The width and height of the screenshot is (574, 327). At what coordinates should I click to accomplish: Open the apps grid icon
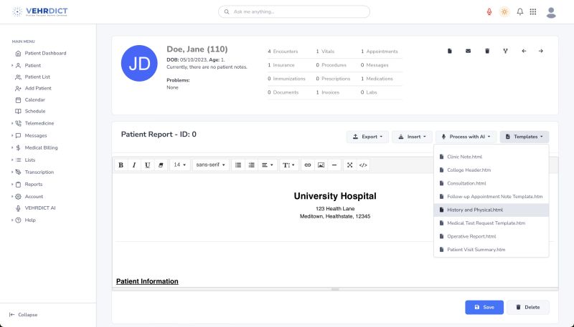(x=532, y=12)
